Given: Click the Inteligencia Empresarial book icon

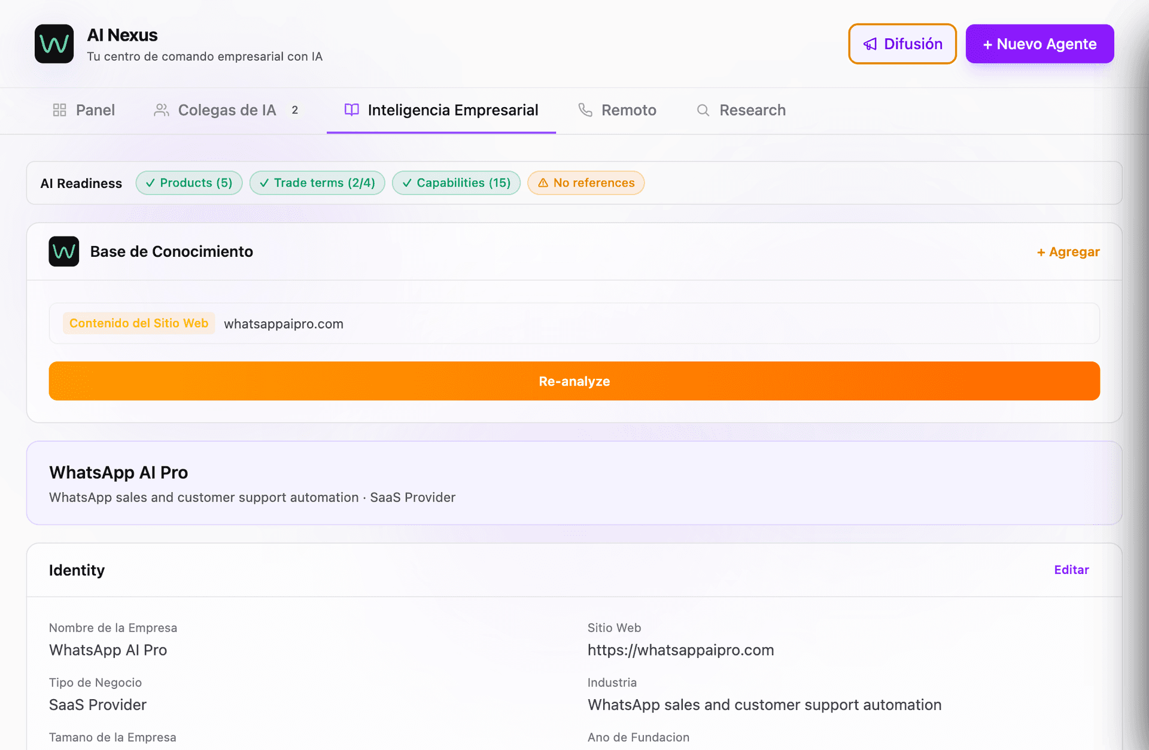Looking at the screenshot, I should coord(352,110).
